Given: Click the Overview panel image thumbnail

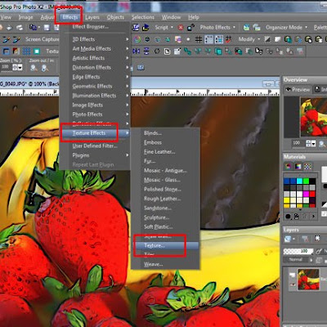Looking at the screenshot, I should tap(313, 117).
